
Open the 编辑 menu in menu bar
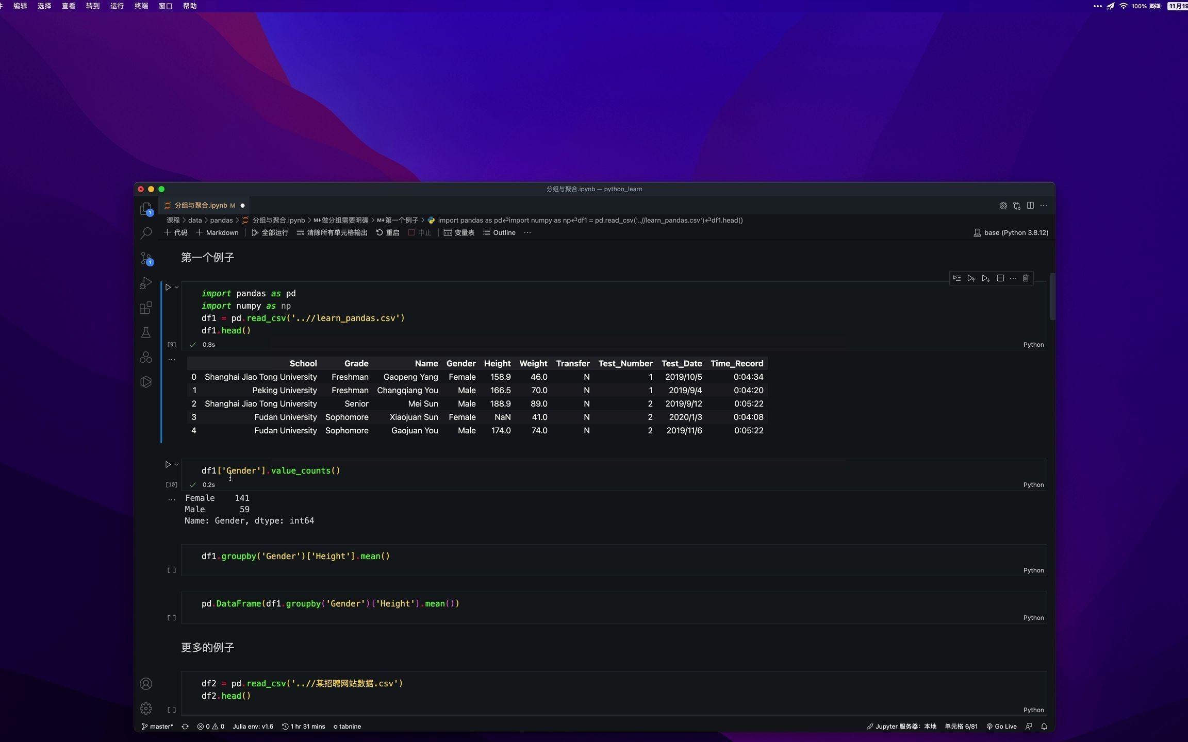click(20, 6)
